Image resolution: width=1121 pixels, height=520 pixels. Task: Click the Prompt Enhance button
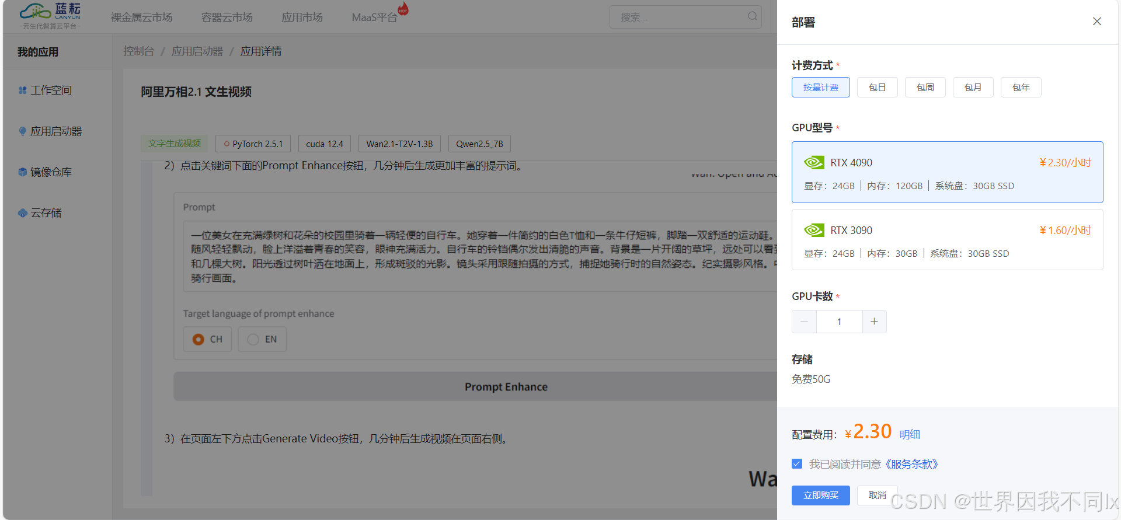(x=475, y=386)
